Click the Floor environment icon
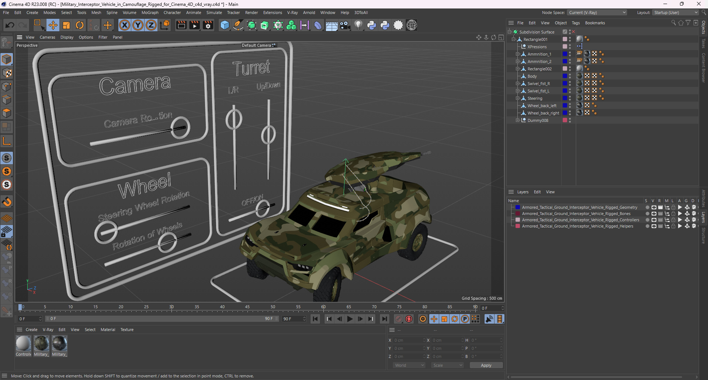The width and height of the screenshot is (708, 380). tap(331, 25)
